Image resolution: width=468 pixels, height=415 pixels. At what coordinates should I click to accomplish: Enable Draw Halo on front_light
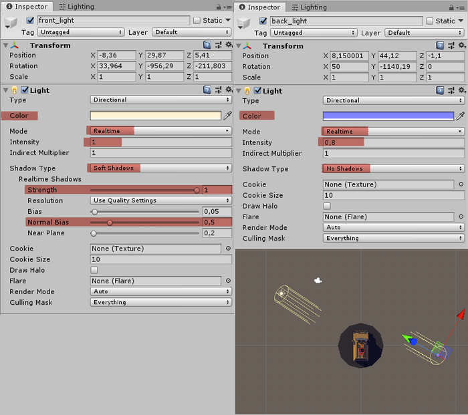coord(94,270)
